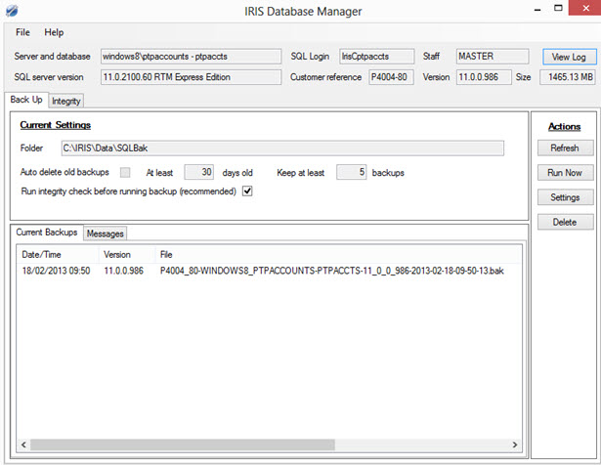This screenshot has width=601, height=465.
Task: Maximize the IRIS Database Manager window
Action: tap(558, 8)
